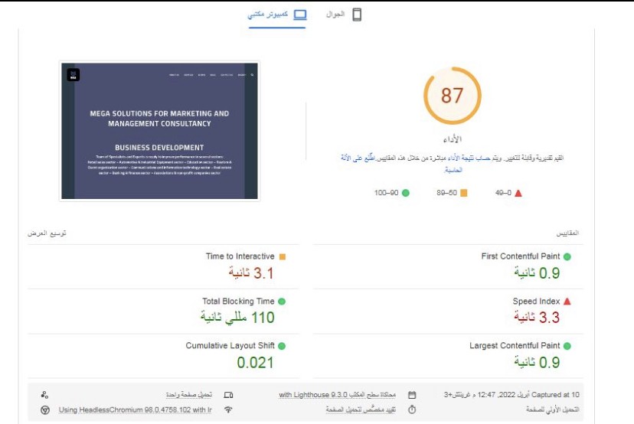Viewport: 634px width, 424px height.
Task: Click the Largest Contentful Paint label
Action: [515, 346]
